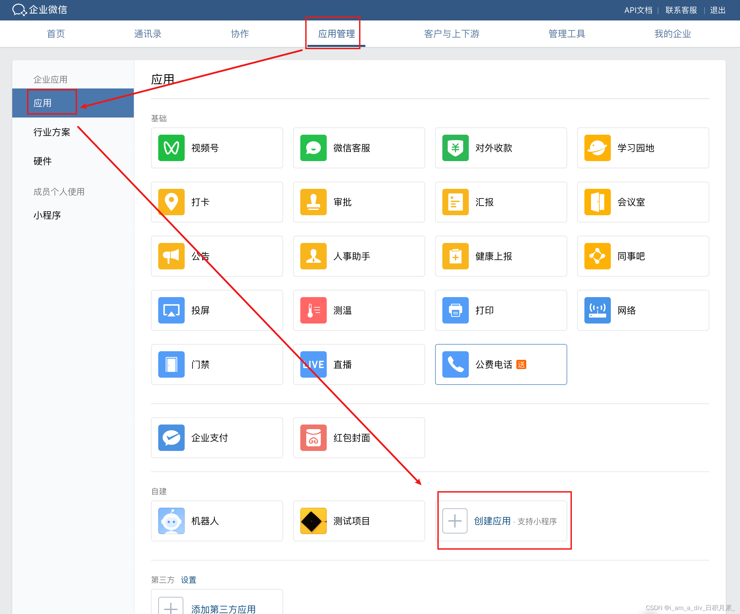Viewport: 740px width, 614px height.
Task: Click the 微信客服 label text
Action: [352, 148]
